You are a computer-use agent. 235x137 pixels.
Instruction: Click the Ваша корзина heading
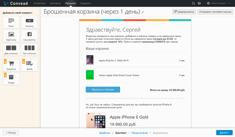coord(97,48)
